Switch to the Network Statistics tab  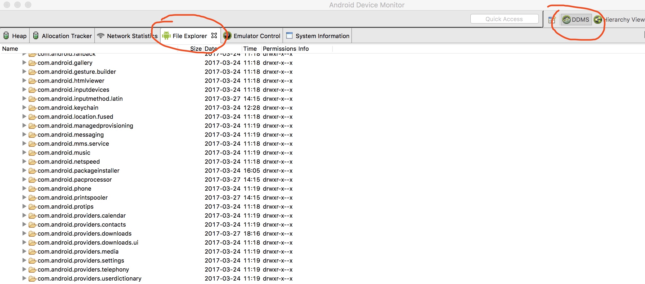128,36
